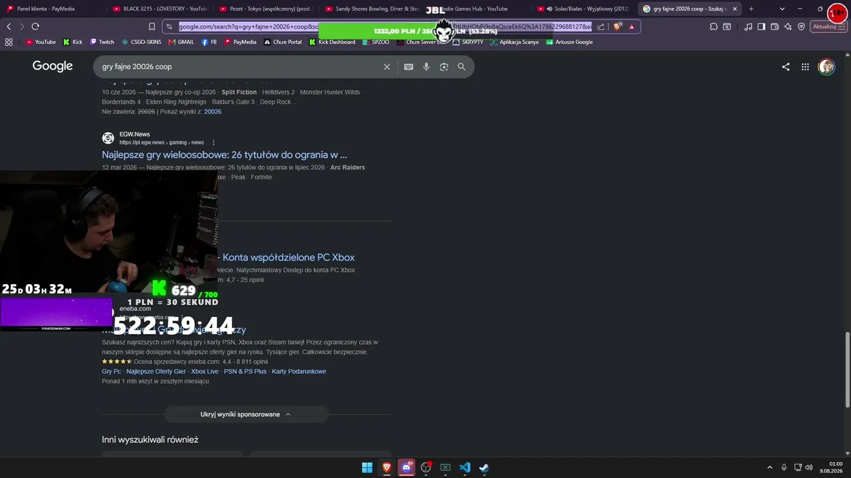
Task: Open the browser extensions puzzle icon
Action: point(713,27)
